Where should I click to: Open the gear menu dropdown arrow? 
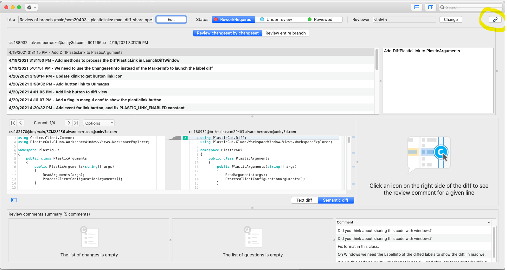click(35, 7)
